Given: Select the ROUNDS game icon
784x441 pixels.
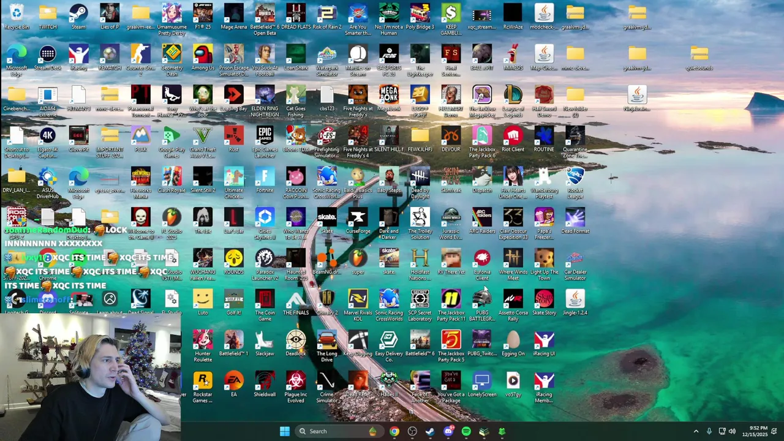Looking at the screenshot, I should (233, 262).
